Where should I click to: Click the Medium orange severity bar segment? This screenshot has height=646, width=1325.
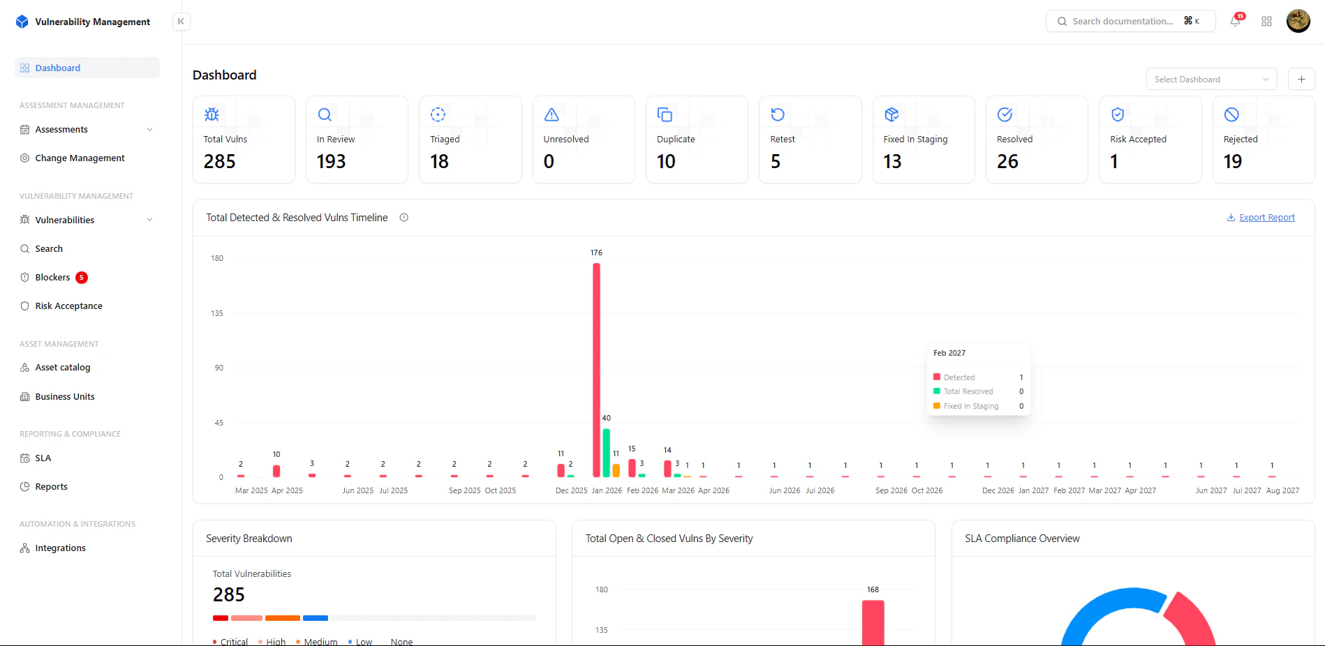point(283,618)
